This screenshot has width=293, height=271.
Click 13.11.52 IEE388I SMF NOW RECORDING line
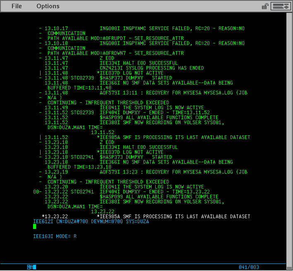pos(134,123)
